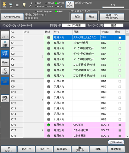The width and height of the screenshot is (129, 153).
Task: Click the ログアウト button
Action: pyautogui.click(x=70, y=5)
